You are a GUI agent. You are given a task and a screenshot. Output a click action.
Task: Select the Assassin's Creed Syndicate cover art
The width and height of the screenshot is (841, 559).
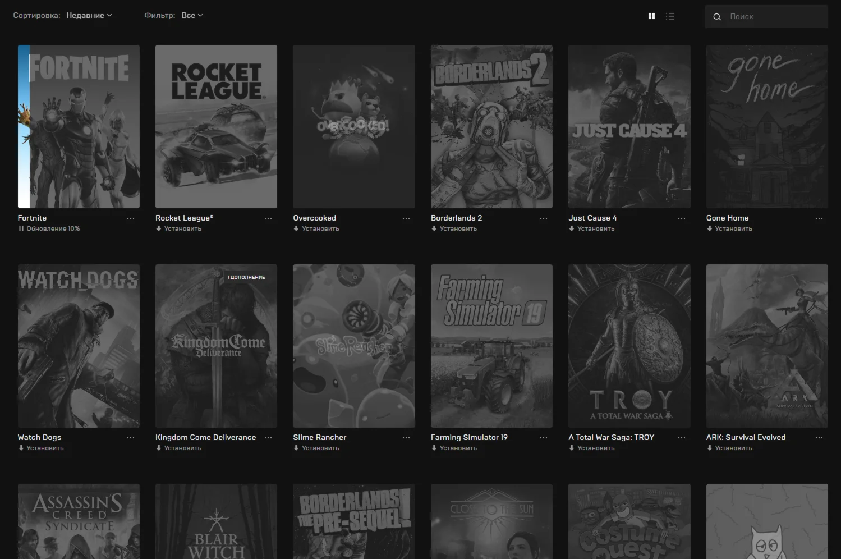pyautogui.click(x=79, y=521)
